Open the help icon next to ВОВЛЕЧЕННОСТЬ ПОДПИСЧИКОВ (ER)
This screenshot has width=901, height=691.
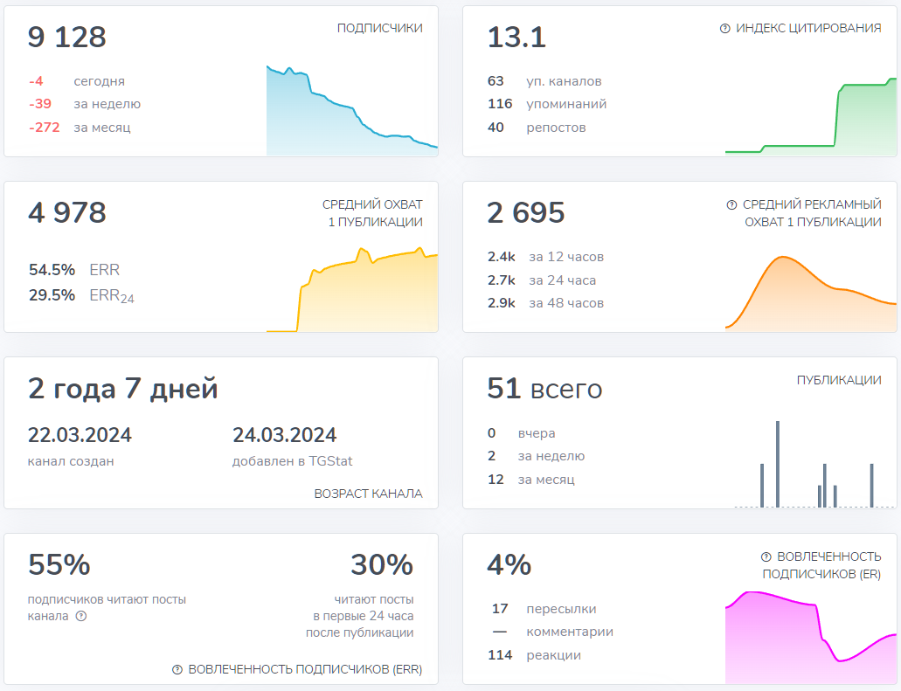coord(766,557)
